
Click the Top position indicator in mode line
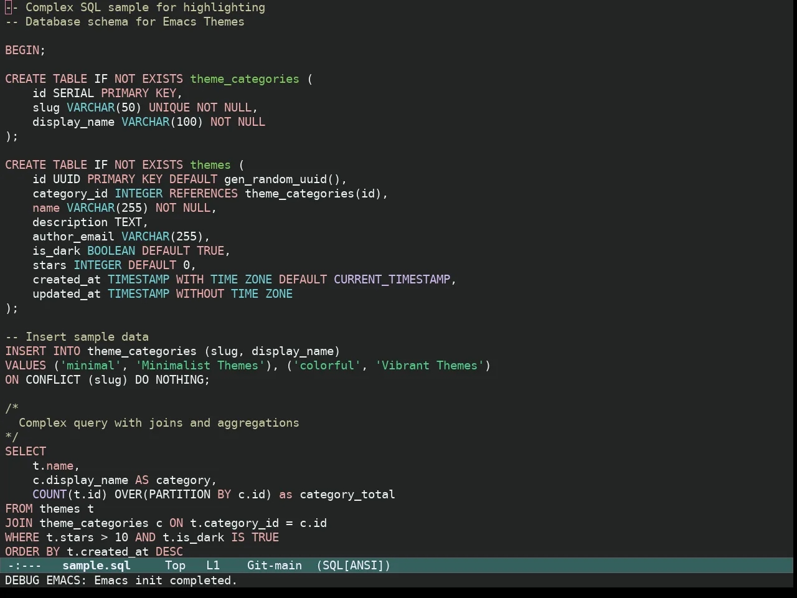(x=175, y=566)
